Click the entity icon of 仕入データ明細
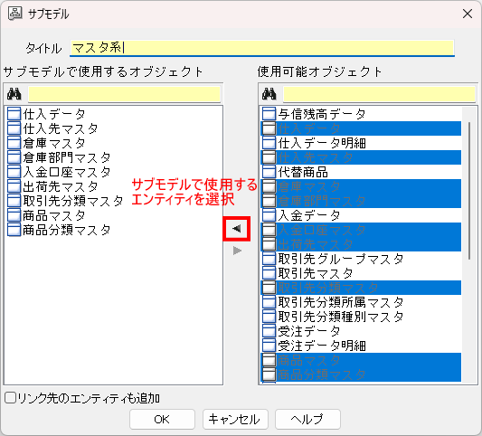Viewport: 482px width, 436px height. (x=269, y=143)
